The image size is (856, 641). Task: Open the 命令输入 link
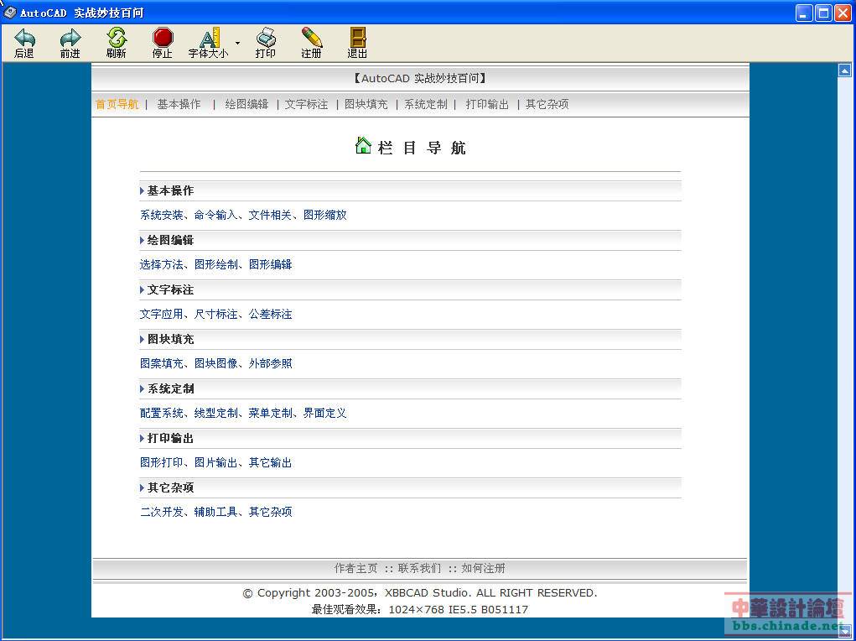pyautogui.click(x=215, y=216)
